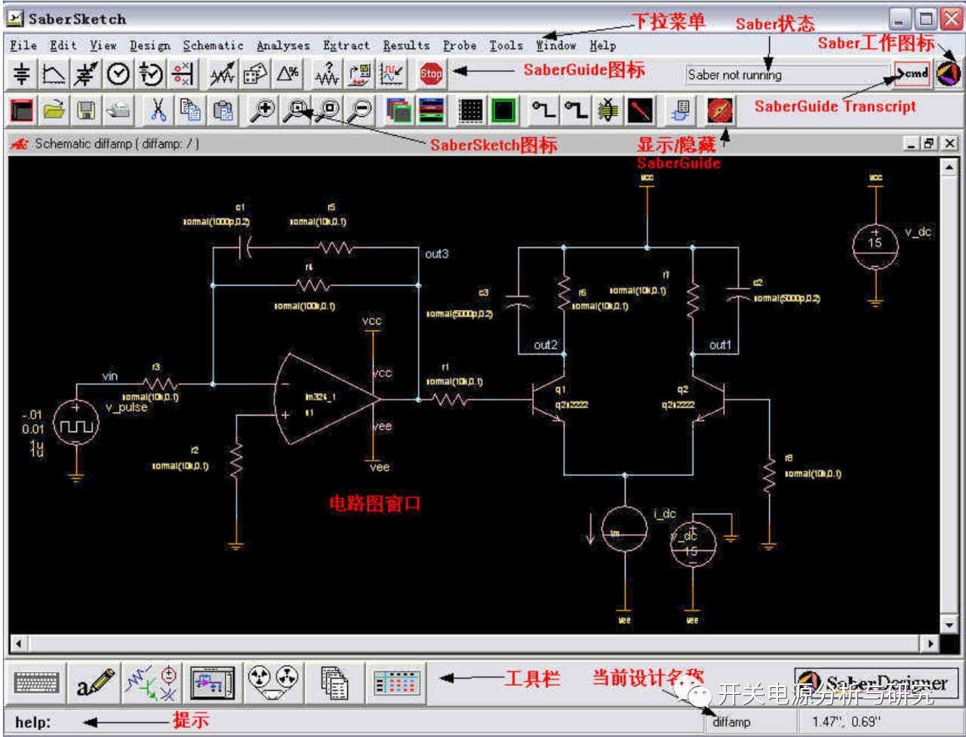Click the clock with checkmark analysis icon

pos(151,73)
